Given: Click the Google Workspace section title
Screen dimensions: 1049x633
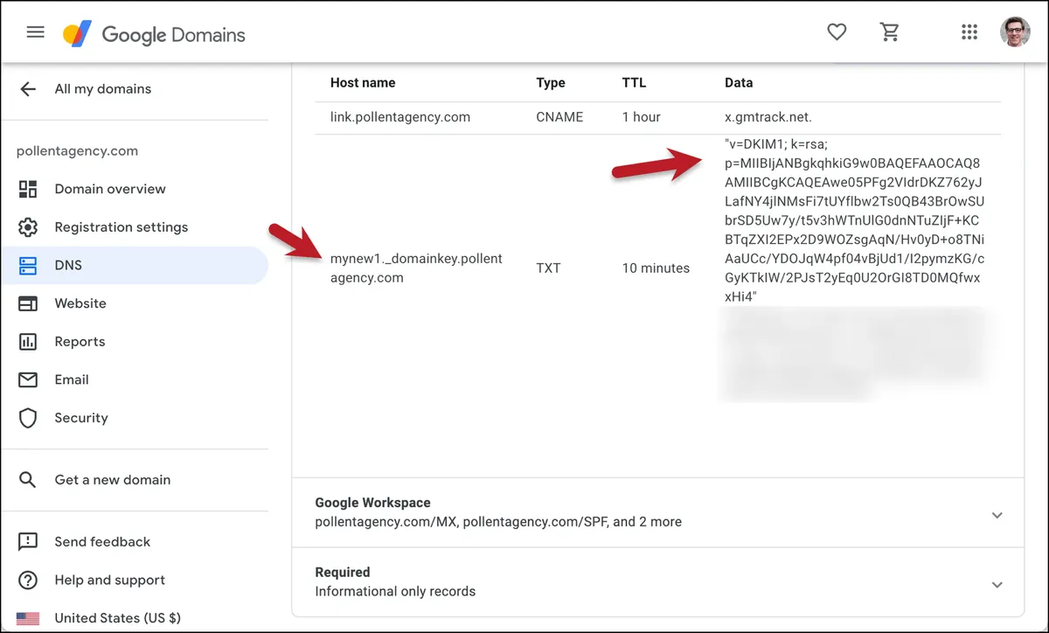Looking at the screenshot, I should [372, 503].
